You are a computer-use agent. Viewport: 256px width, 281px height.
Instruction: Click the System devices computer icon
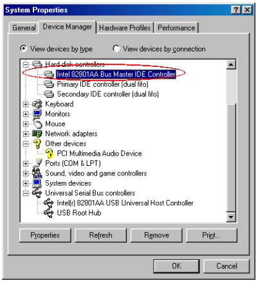coord(37,183)
